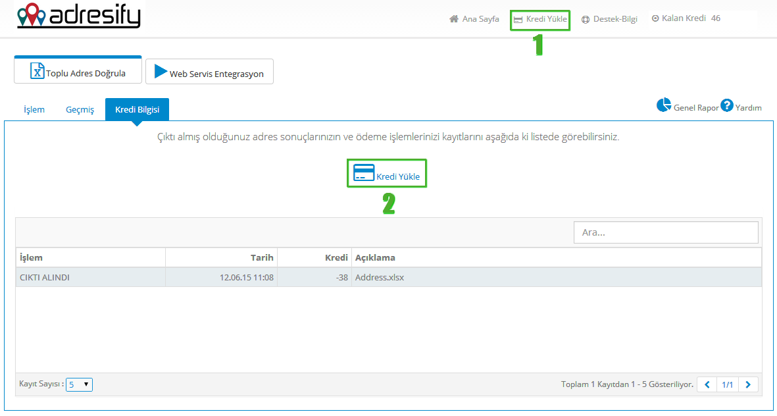
Task: Go to the previous page arrow
Action: tap(707, 384)
